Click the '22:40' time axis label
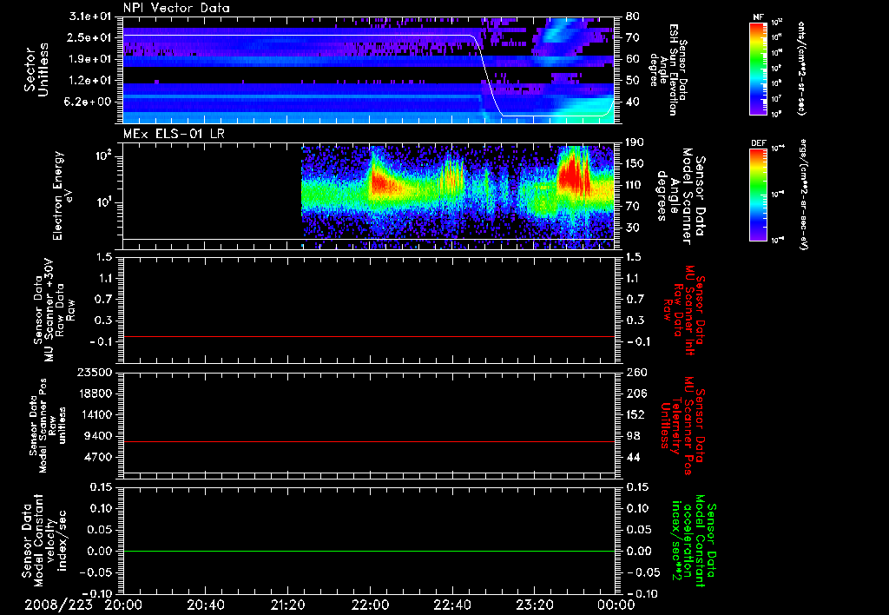The image size is (889, 615). coord(451,605)
